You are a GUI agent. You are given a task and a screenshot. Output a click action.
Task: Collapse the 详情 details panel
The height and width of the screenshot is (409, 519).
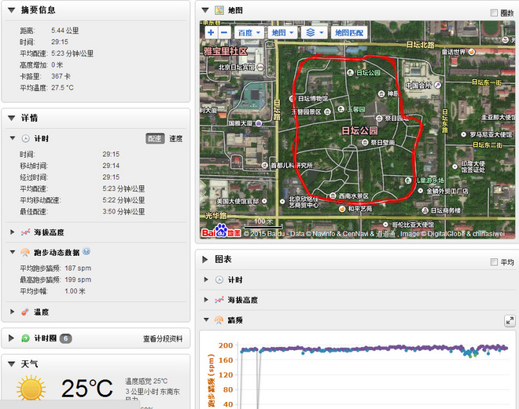[12, 118]
